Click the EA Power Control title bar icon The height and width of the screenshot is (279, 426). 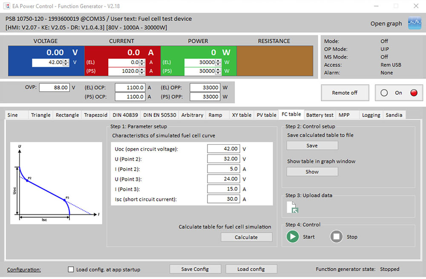coord(6,6)
